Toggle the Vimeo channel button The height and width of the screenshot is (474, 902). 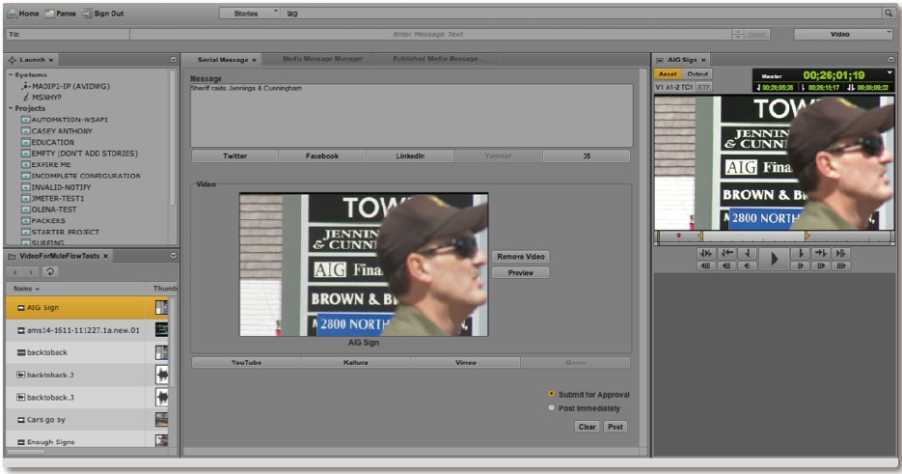coord(465,363)
